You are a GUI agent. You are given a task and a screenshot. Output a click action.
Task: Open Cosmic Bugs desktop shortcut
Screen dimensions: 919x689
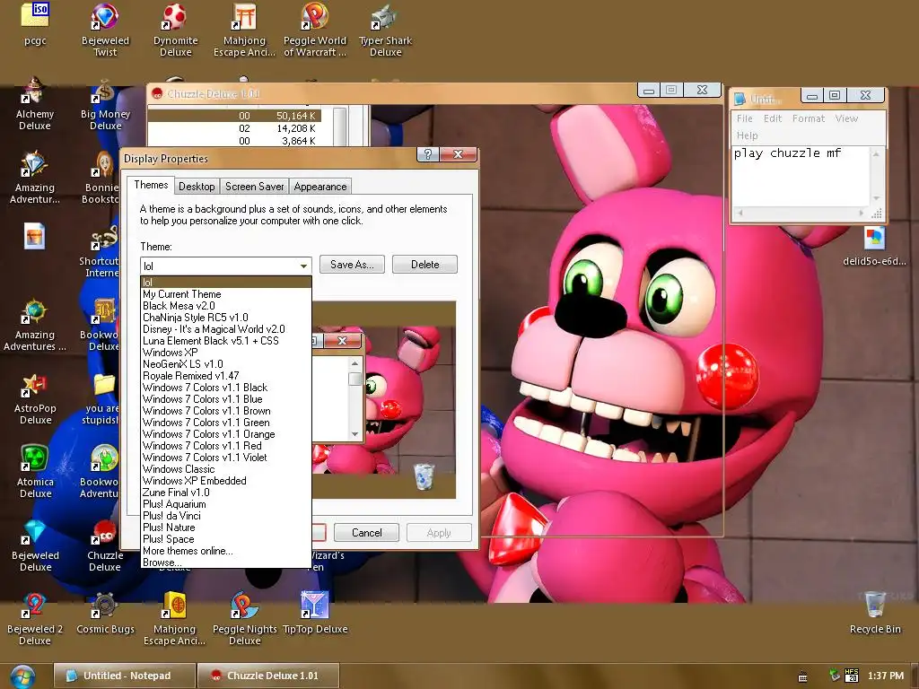[105, 613]
